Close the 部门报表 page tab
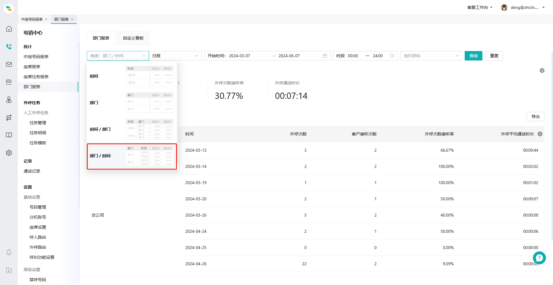 coord(72,19)
